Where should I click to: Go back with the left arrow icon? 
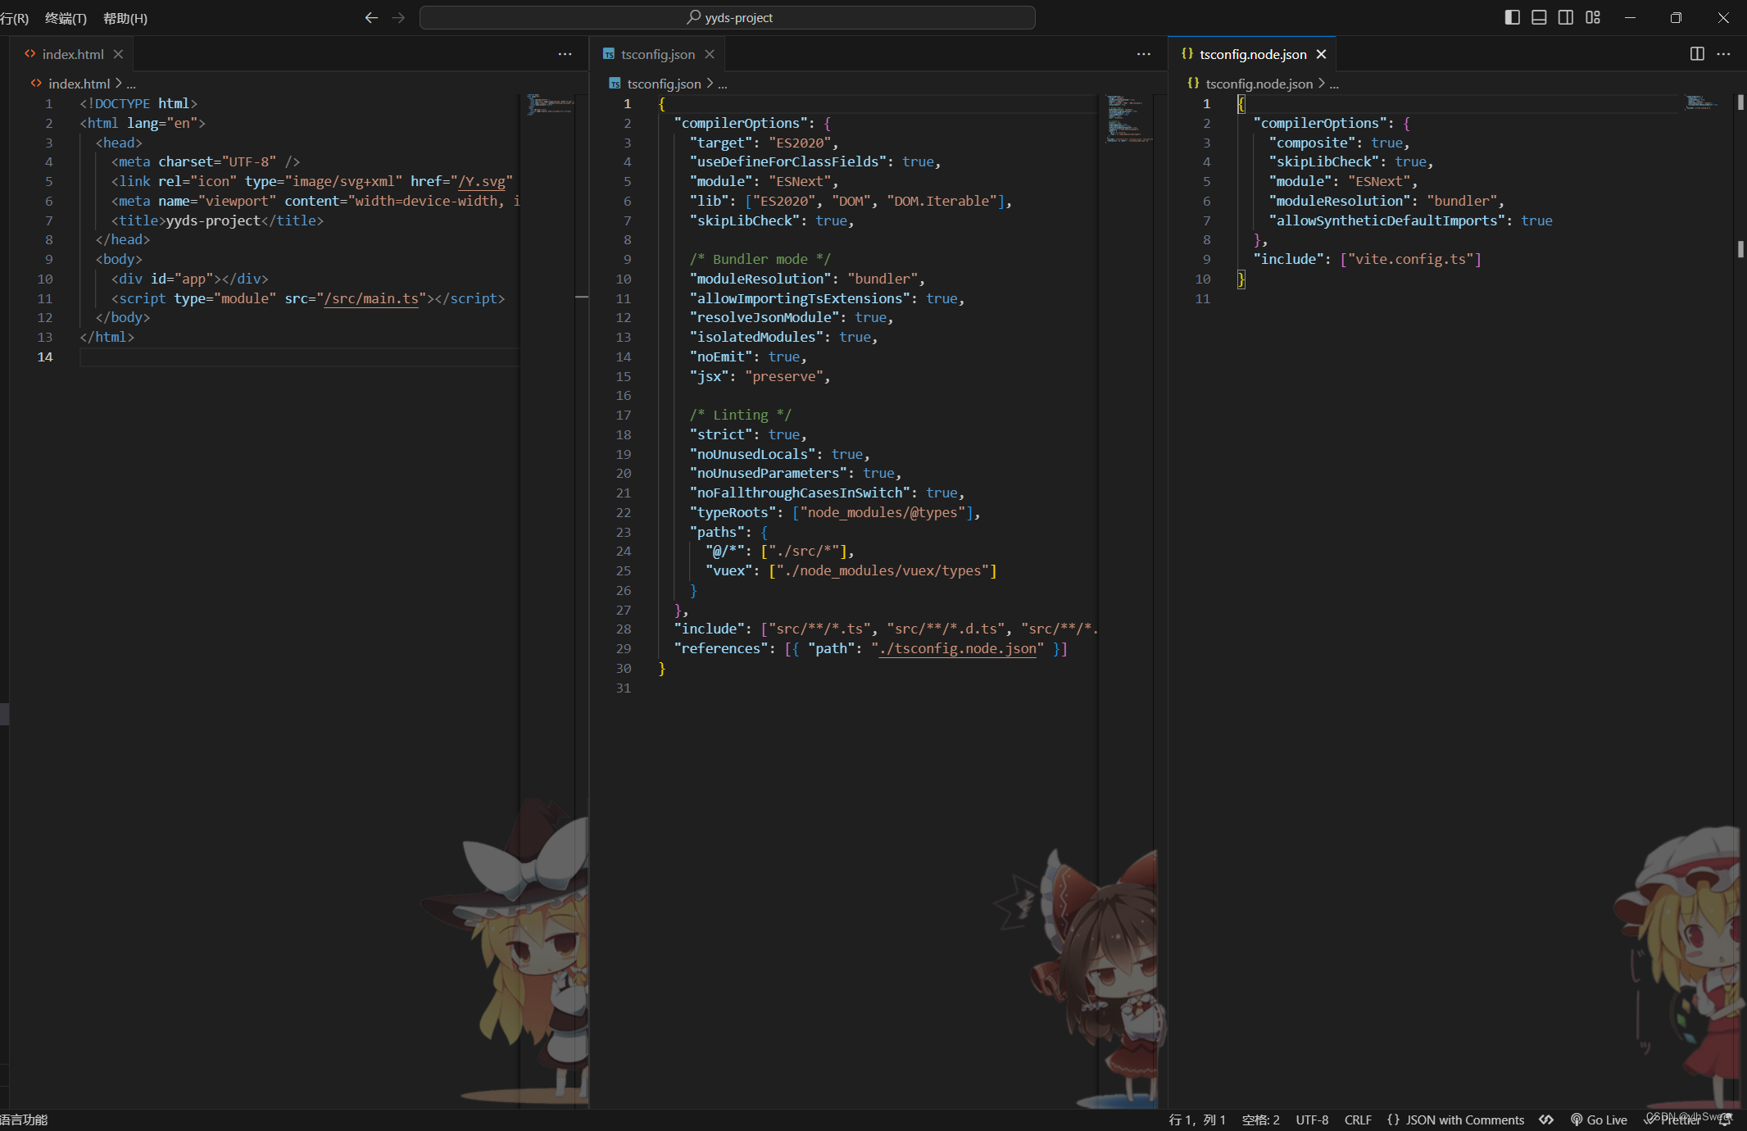(371, 17)
